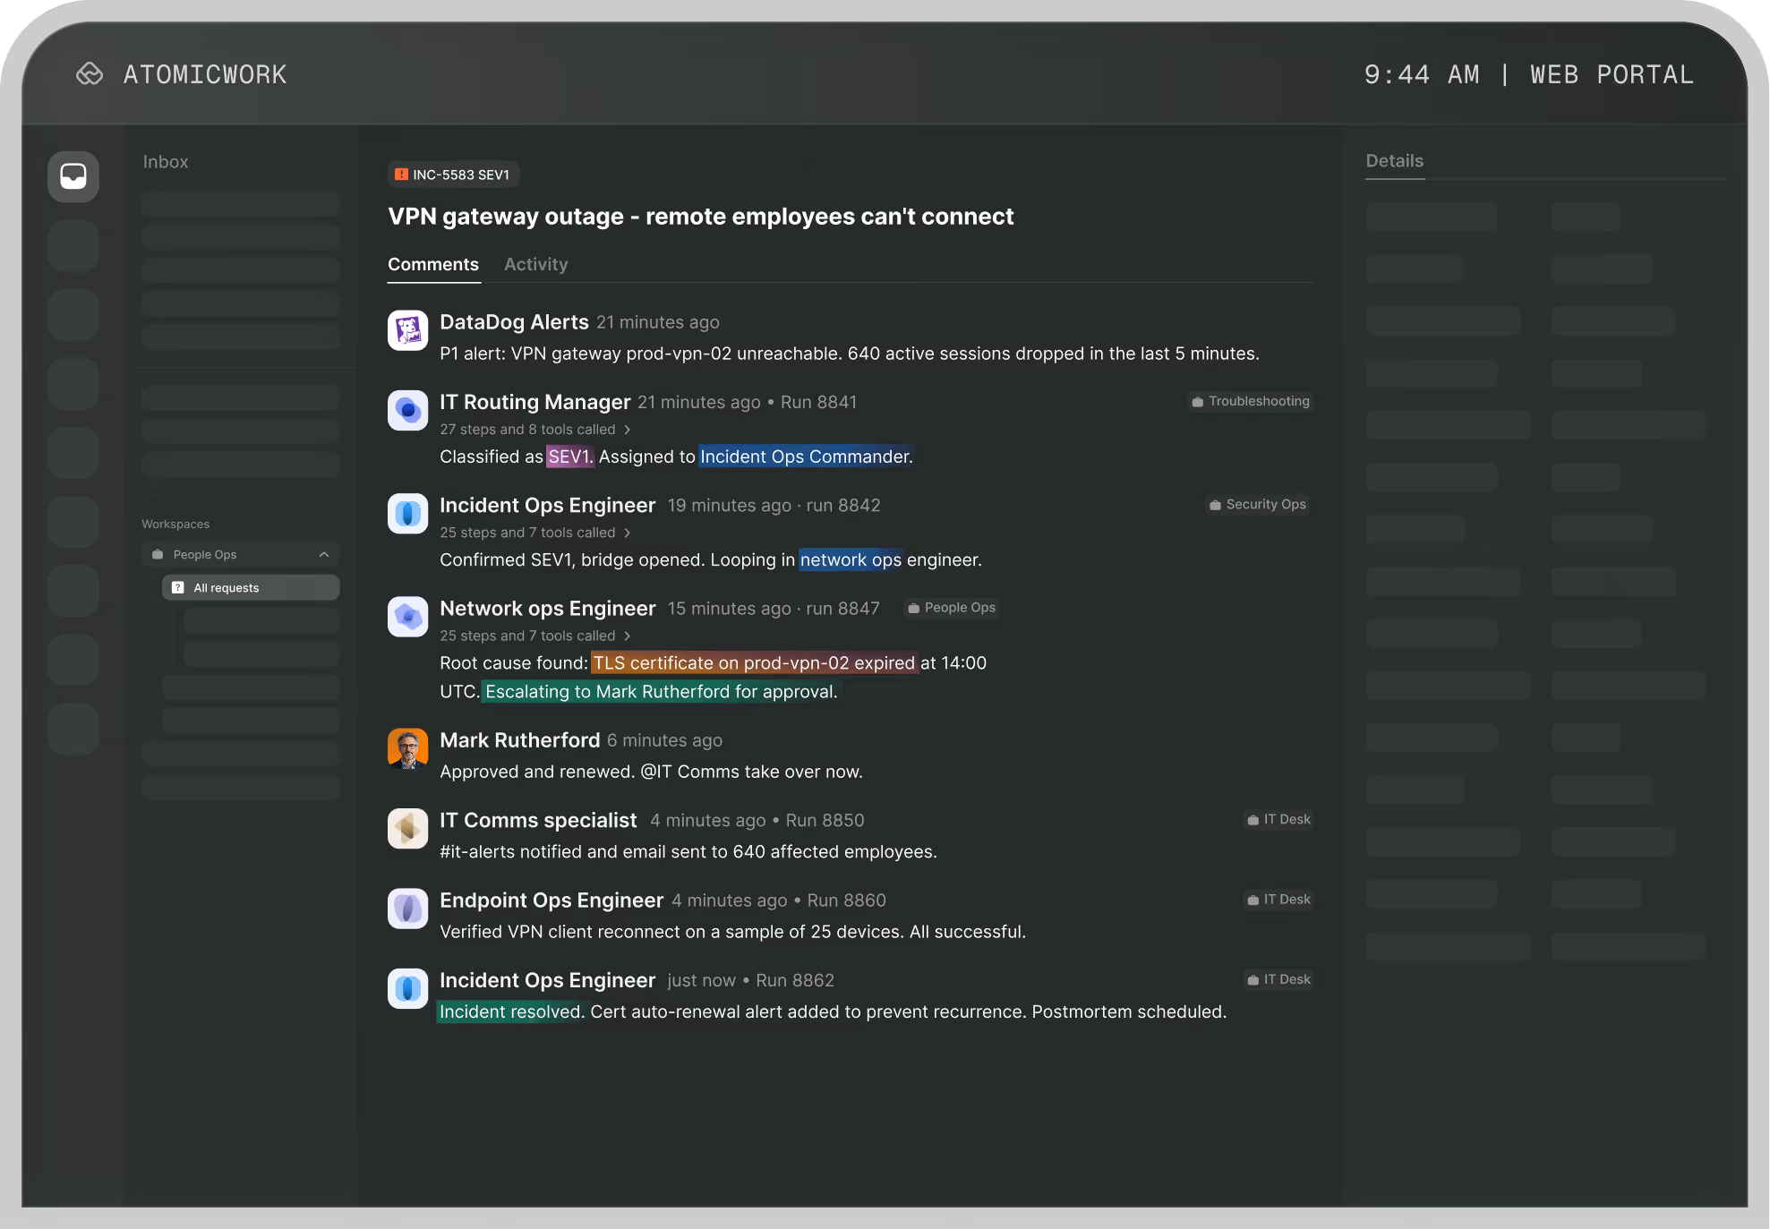The image size is (1770, 1229).
Task: Click the 'IT Routing Manager' author name
Action: click(535, 403)
